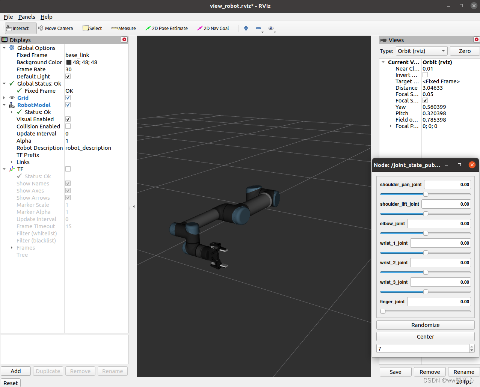The image size is (480, 387).
Task: Click Save view button
Action: (x=395, y=372)
